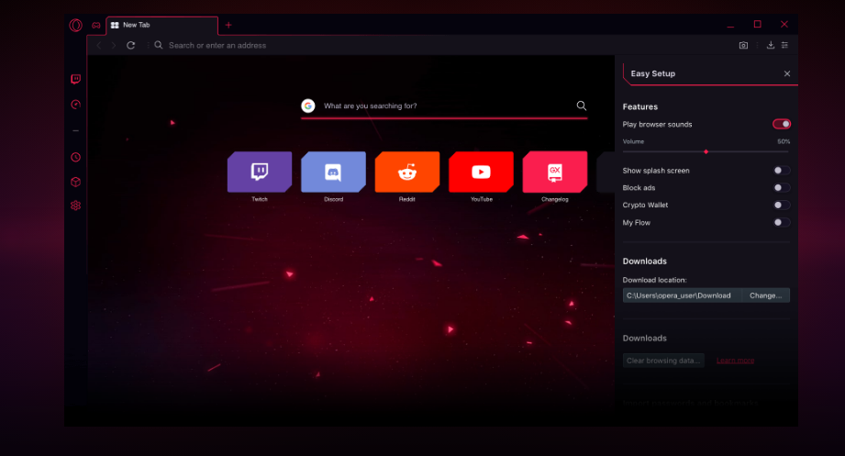Go back with the back arrow
Viewport: 845px width, 456px height.
point(98,45)
